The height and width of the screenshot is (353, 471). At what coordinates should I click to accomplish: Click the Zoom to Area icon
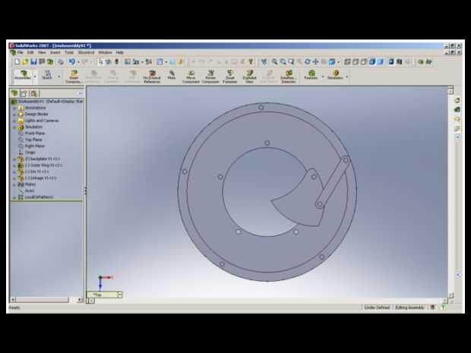(283, 61)
